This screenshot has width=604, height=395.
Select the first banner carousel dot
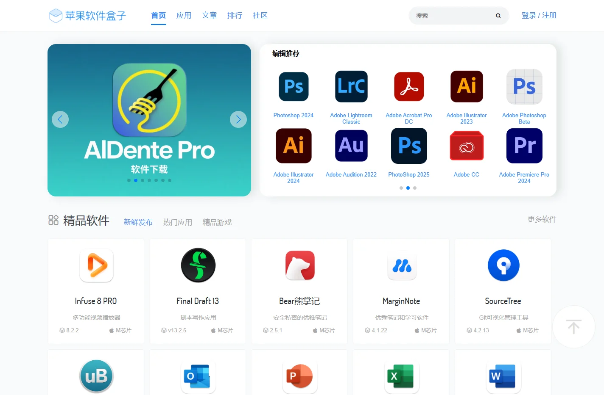point(129,180)
